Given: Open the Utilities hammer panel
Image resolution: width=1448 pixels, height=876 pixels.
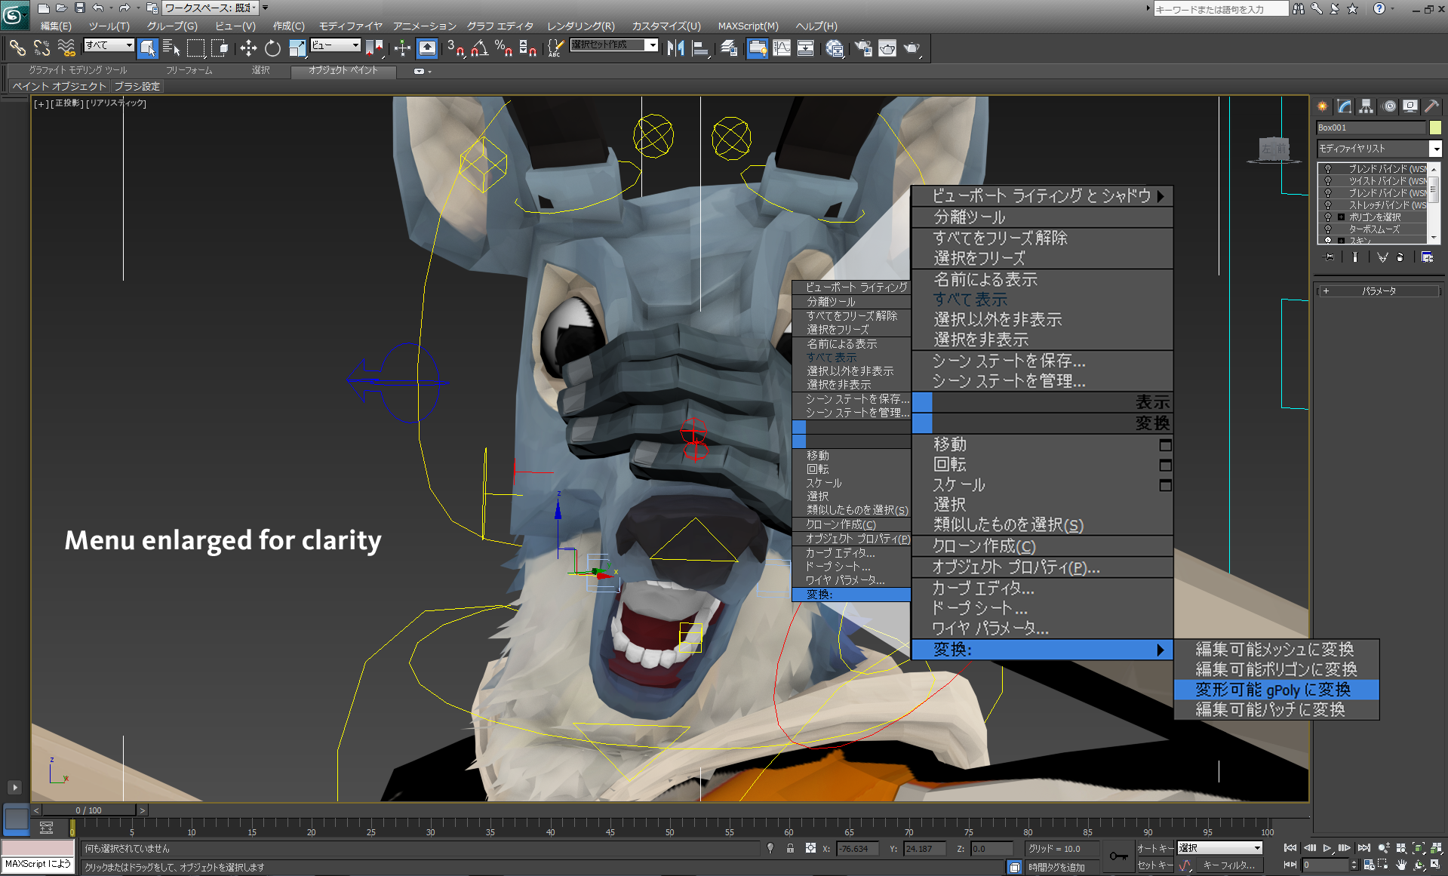Looking at the screenshot, I should pos(1431,106).
